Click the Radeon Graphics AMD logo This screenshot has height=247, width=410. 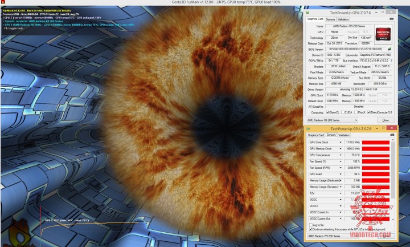(383, 34)
